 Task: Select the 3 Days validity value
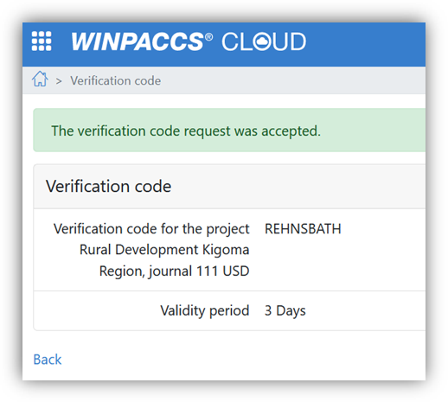[285, 311]
